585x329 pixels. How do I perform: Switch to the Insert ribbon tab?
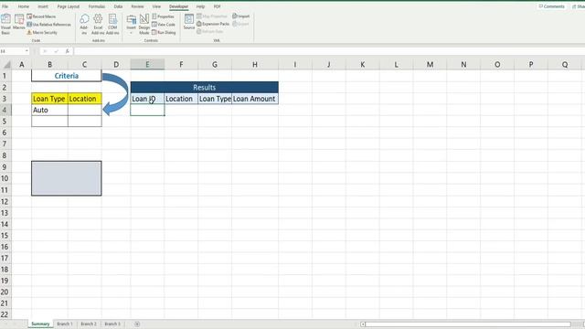coord(43,6)
